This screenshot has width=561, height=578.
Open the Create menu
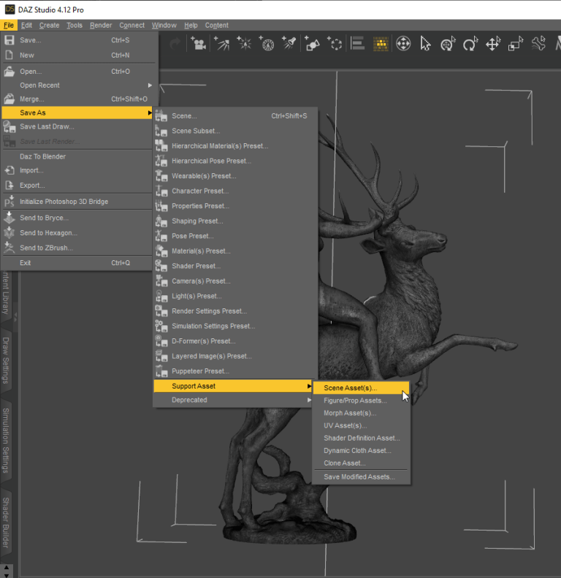[x=50, y=25]
